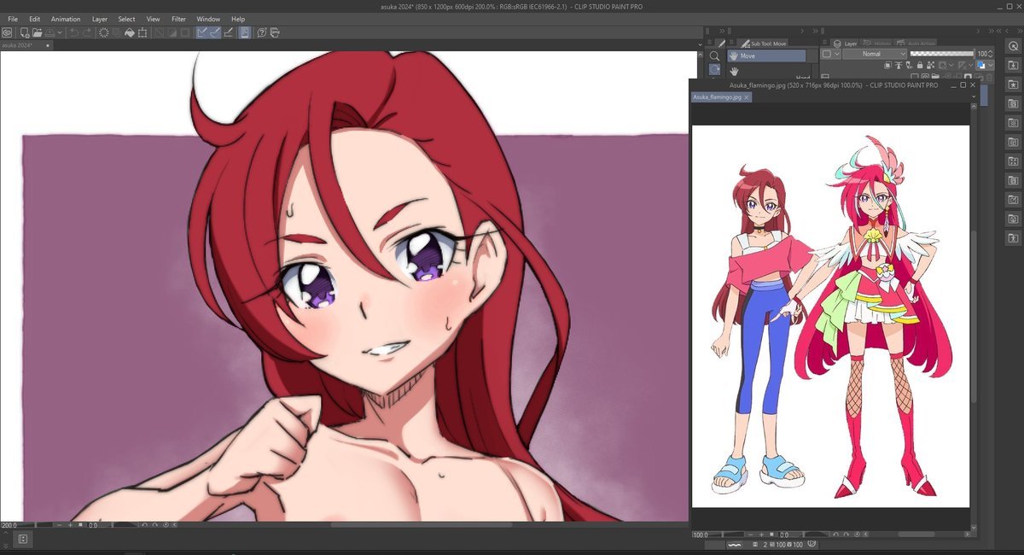Toggle Snap to Special Ruler button

coord(216,32)
